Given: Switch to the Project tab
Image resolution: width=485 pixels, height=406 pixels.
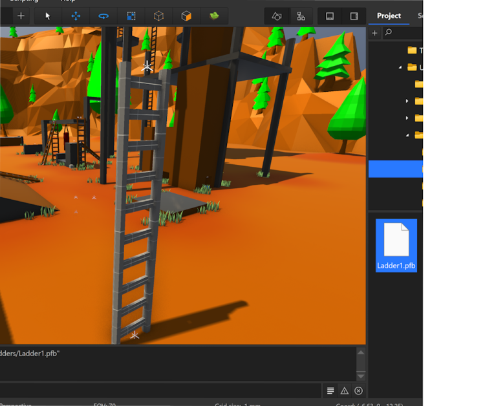Looking at the screenshot, I should tap(389, 16).
